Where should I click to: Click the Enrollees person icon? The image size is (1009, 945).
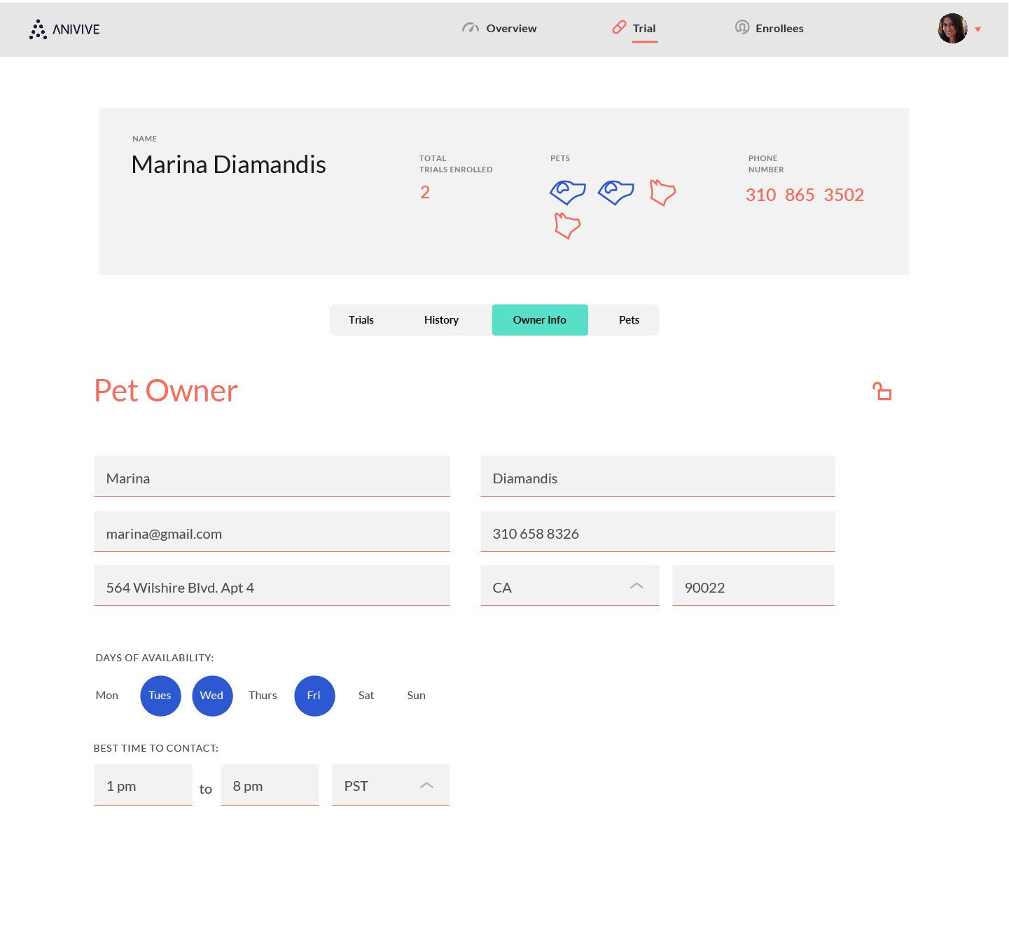coord(742,27)
